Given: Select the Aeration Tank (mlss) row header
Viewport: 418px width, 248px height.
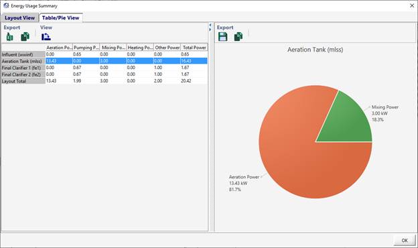Looking at the screenshot, I should click(23, 61).
